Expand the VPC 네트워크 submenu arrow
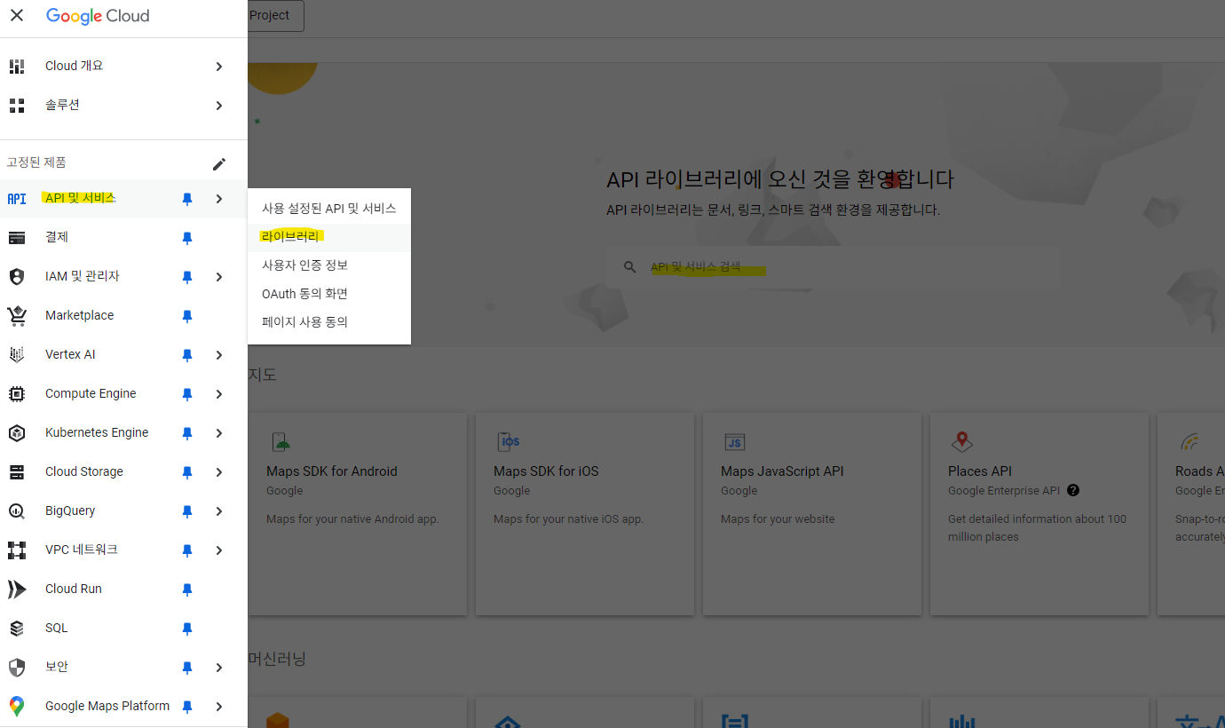 (219, 550)
